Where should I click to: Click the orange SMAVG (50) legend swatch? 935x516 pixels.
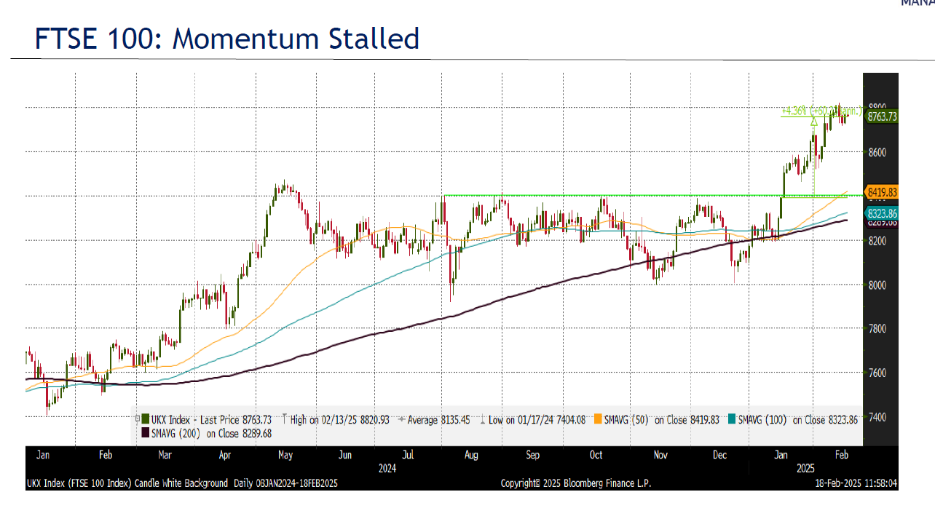(599, 420)
